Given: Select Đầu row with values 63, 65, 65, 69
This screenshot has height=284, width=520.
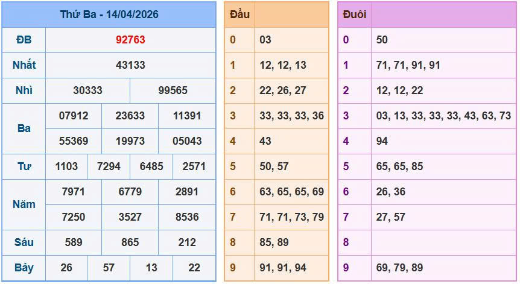Looking at the screenshot, I should pyautogui.click(x=291, y=192).
